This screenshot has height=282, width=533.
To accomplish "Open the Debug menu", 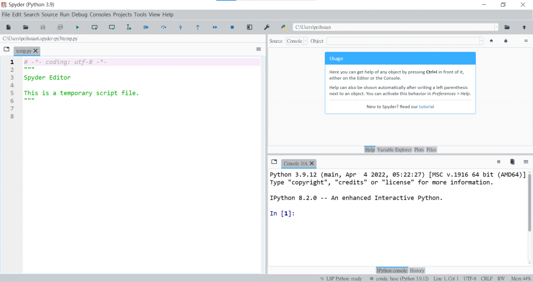I will click(79, 15).
